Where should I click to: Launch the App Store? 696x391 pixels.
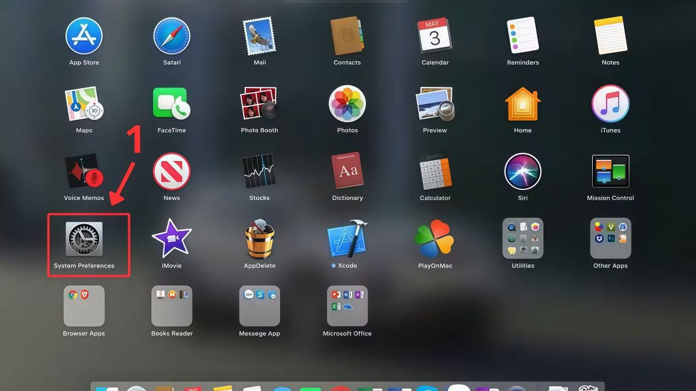(84, 36)
